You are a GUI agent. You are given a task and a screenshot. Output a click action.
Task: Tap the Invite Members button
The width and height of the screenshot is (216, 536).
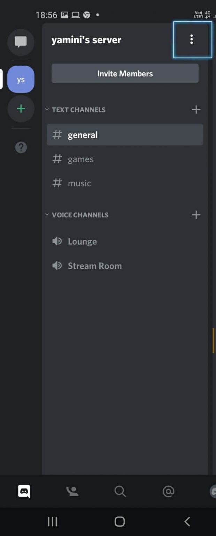[x=125, y=73]
